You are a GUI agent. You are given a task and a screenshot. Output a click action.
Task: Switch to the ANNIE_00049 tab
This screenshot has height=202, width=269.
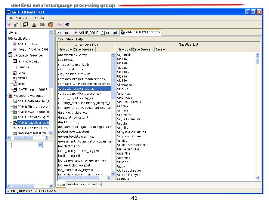[x=86, y=33]
